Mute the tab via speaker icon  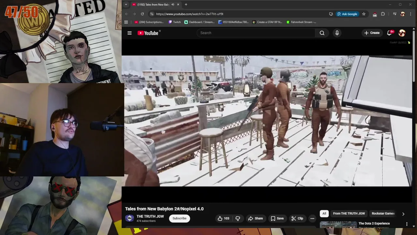(x=173, y=5)
